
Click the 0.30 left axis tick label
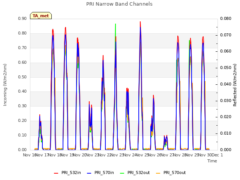coord(22,106)
